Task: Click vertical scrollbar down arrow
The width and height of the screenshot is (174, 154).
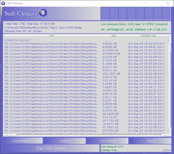Action: pos(170,130)
